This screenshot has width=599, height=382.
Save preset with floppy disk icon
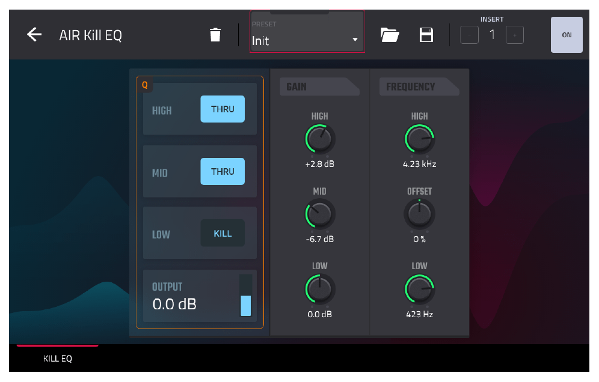coord(426,35)
